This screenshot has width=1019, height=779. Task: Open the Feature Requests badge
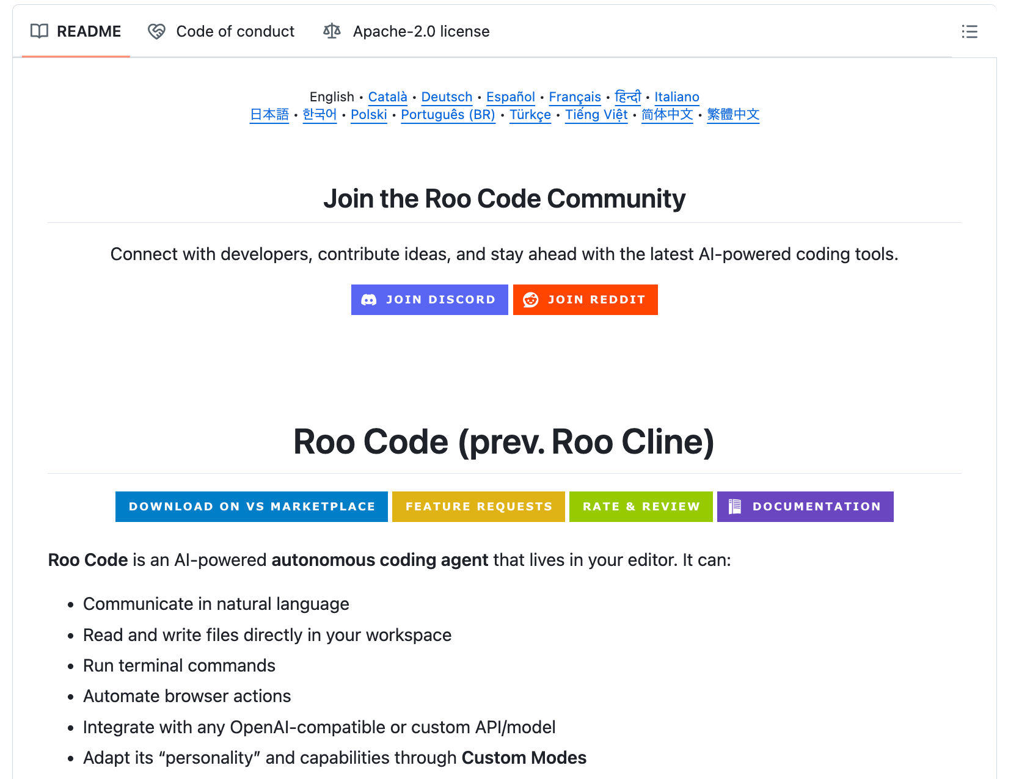tap(478, 507)
